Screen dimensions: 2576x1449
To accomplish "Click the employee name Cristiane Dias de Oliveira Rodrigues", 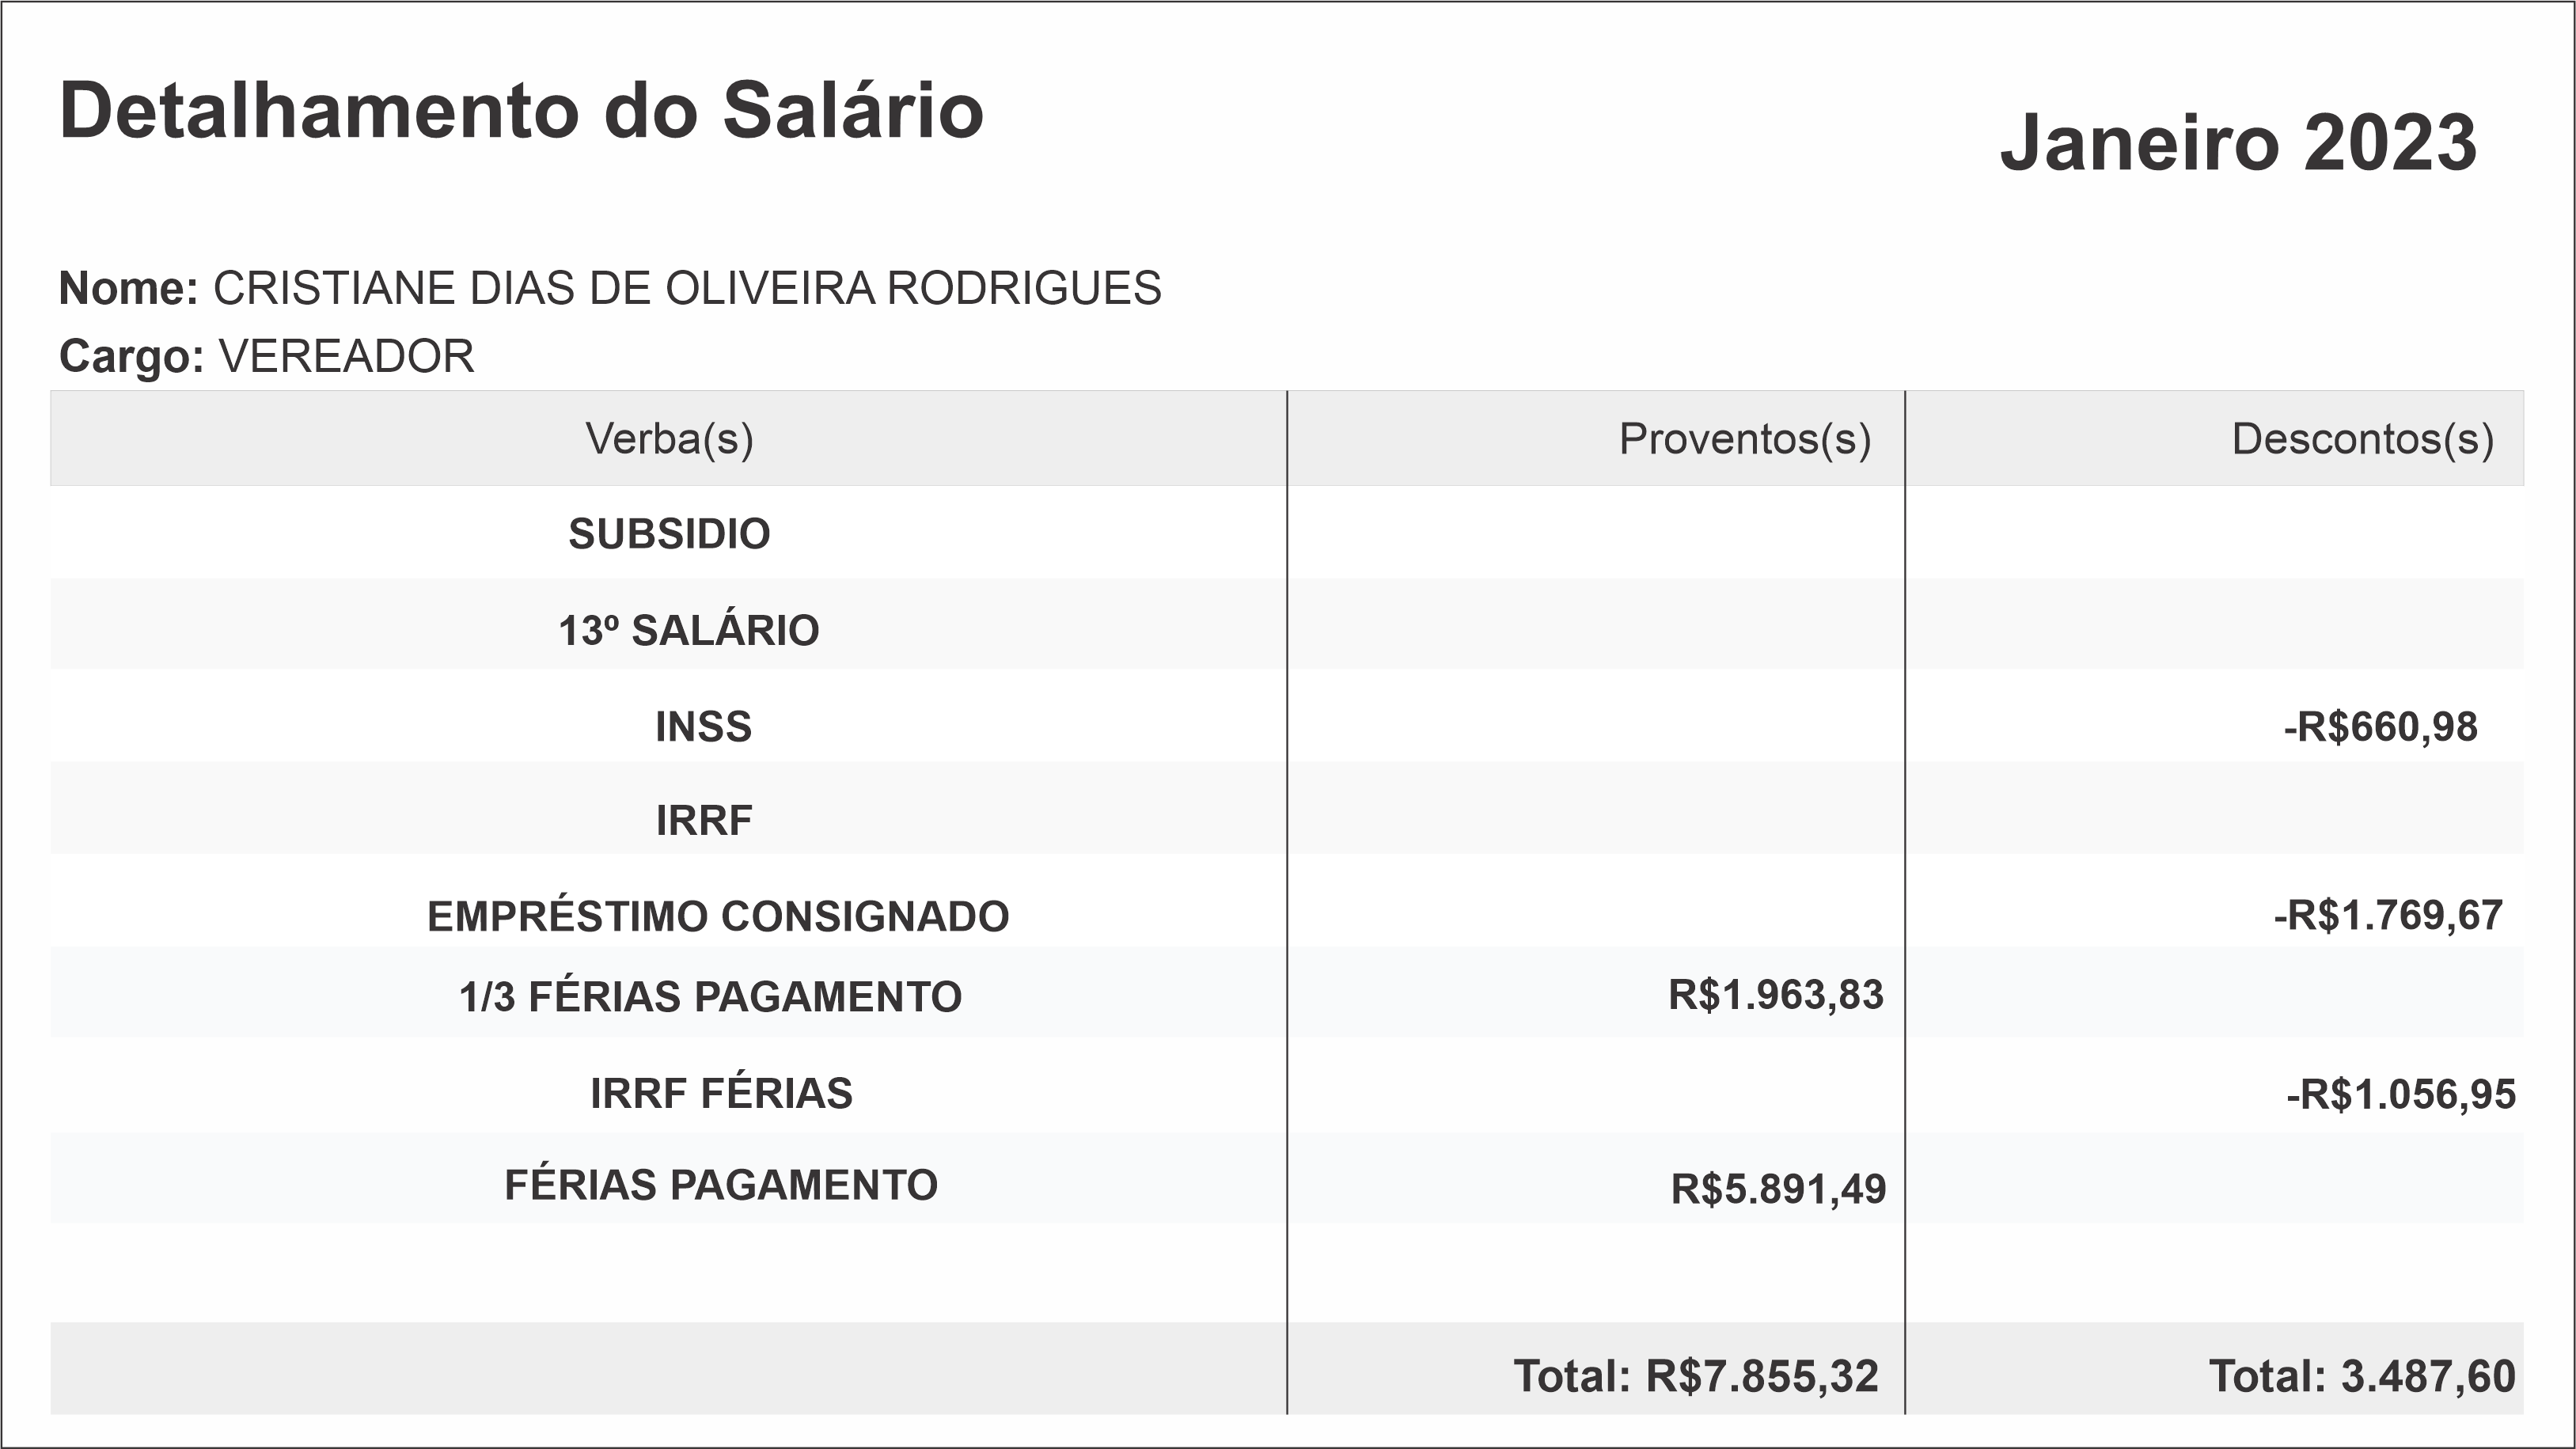I will [x=686, y=288].
